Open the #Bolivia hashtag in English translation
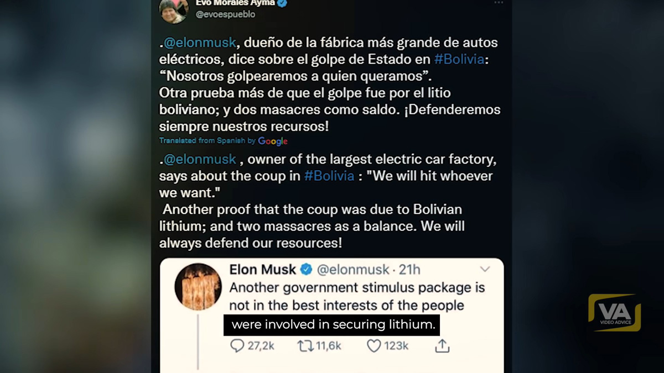The image size is (664, 373). (329, 176)
